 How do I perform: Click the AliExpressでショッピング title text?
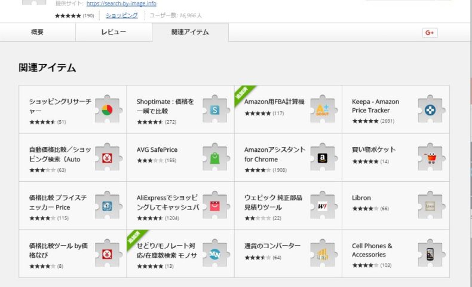[x=168, y=202]
